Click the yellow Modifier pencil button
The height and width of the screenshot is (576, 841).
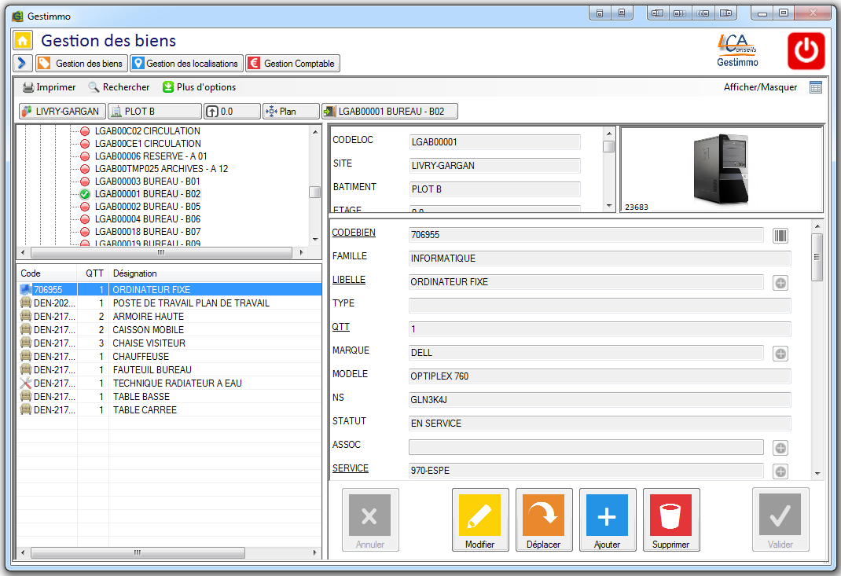point(479,515)
